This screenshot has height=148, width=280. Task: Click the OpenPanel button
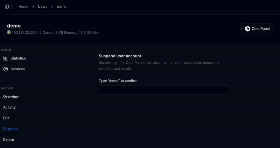click(257, 29)
